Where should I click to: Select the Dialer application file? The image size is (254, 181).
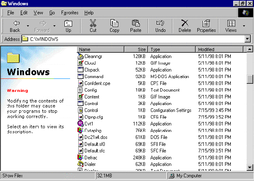[x=90, y=165]
